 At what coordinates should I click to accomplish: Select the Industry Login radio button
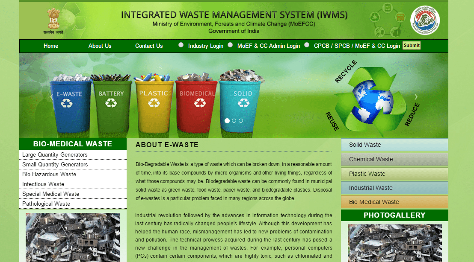tap(181, 45)
